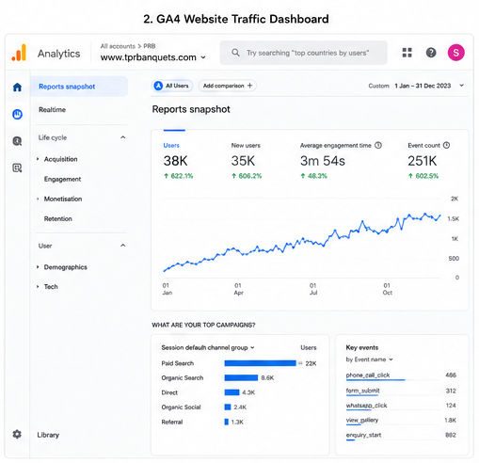The width and height of the screenshot is (479, 463).
Task: Expand the Tech tree arrow
Action: [38, 286]
